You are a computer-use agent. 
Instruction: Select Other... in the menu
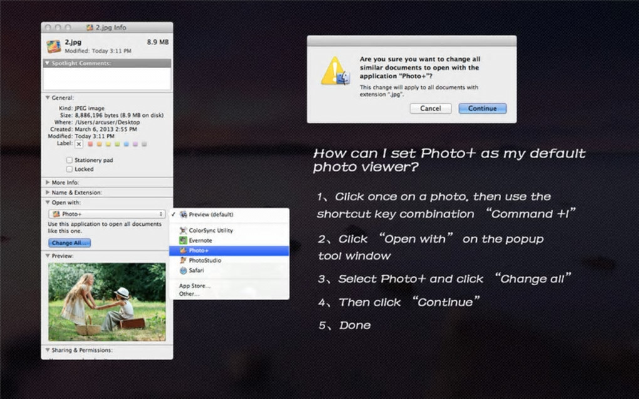click(x=189, y=294)
